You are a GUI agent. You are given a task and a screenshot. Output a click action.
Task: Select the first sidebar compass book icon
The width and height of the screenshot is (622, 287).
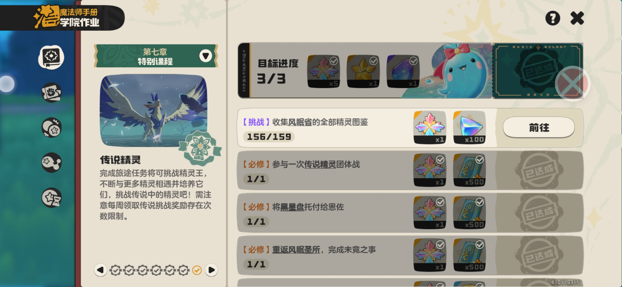coord(51,57)
